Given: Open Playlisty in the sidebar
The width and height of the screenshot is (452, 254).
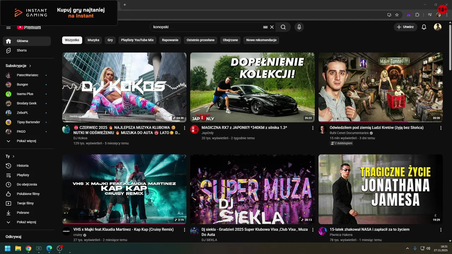Looking at the screenshot, I should (27, 175).
